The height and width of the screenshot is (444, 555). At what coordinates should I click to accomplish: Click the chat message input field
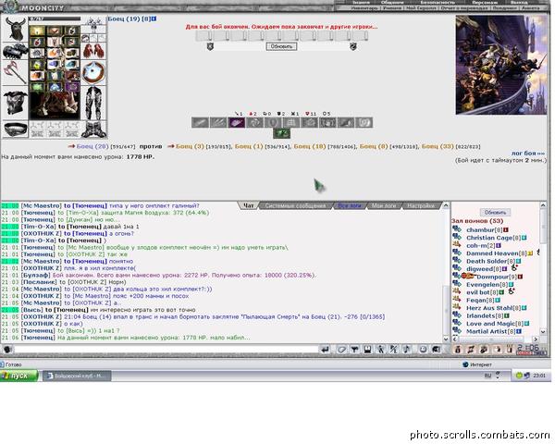[166, 350]
